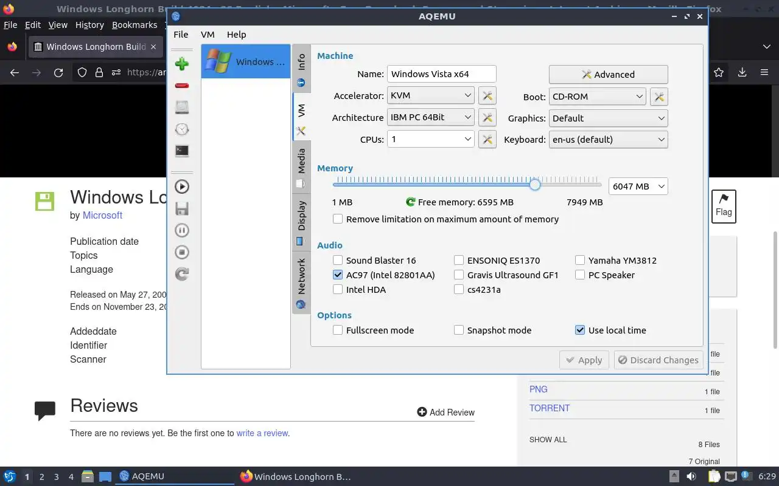This screenshot has width=779, height=486.
Task: Open accelerator settings wrench icon
Action: (487, 95)
